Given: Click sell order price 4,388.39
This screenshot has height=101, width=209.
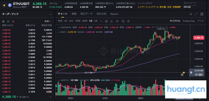Looking at the screenshot, I should pyautogui.click(x=6, y=37).
